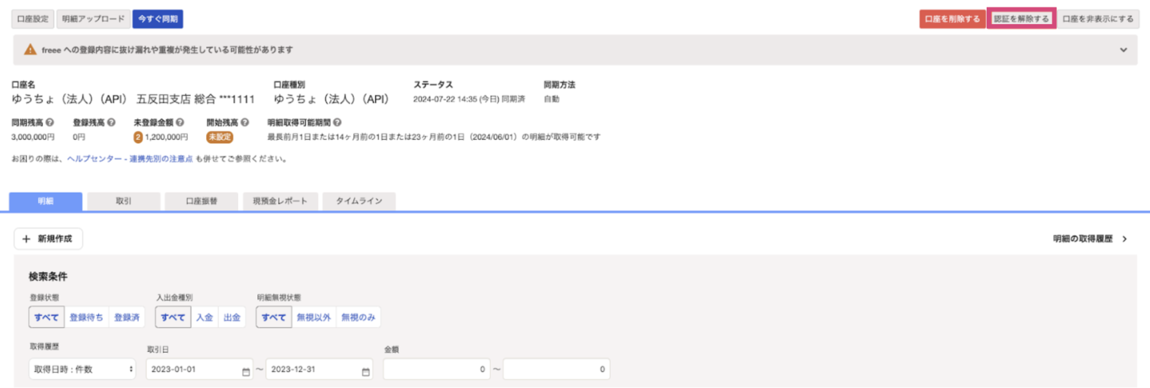
Task: Select 登録待ち filter
Action: pyautogui.click(x=86, y=317)
